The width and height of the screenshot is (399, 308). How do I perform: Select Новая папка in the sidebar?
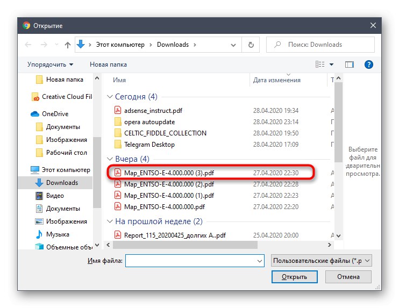click(x=60, y=80)
